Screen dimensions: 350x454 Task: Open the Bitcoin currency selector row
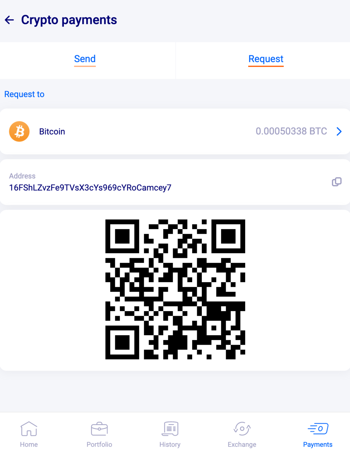coord(175,131)
